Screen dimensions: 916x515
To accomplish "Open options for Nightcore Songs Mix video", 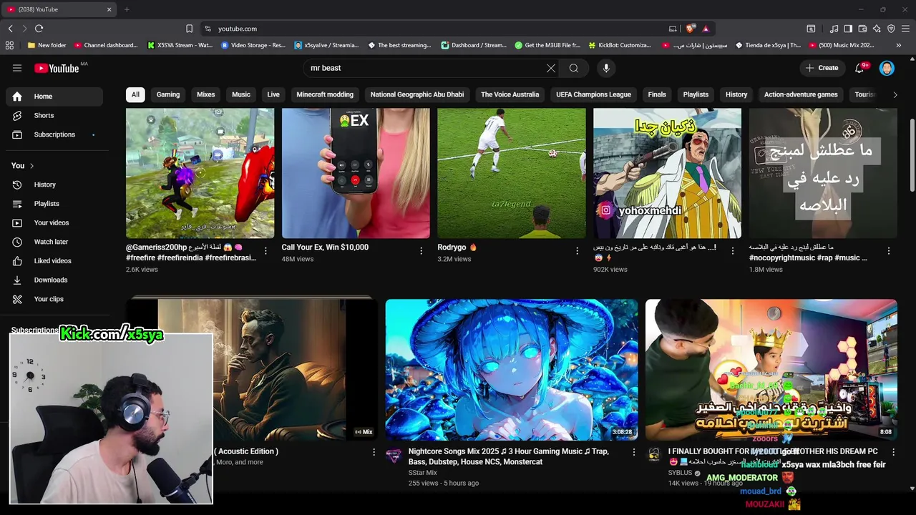I will tap(633, 452).
